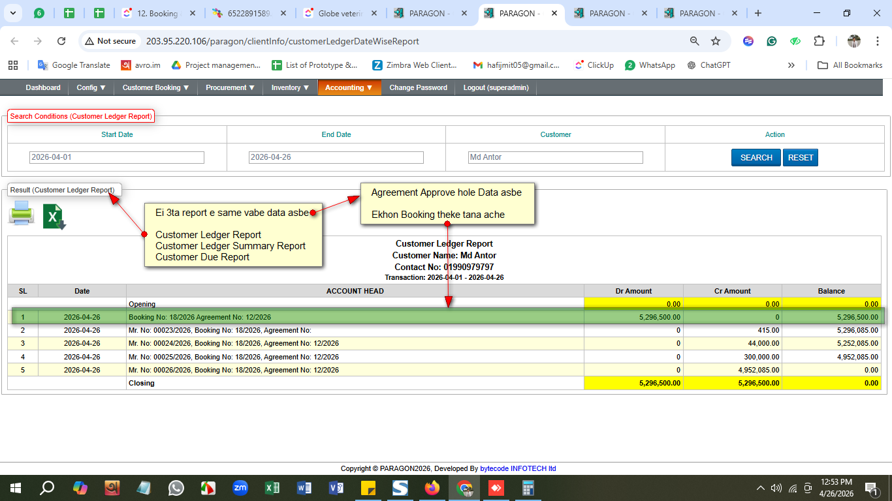
Task: Open the Calculator from the taskbar
Action: click(x=528, y=488)
